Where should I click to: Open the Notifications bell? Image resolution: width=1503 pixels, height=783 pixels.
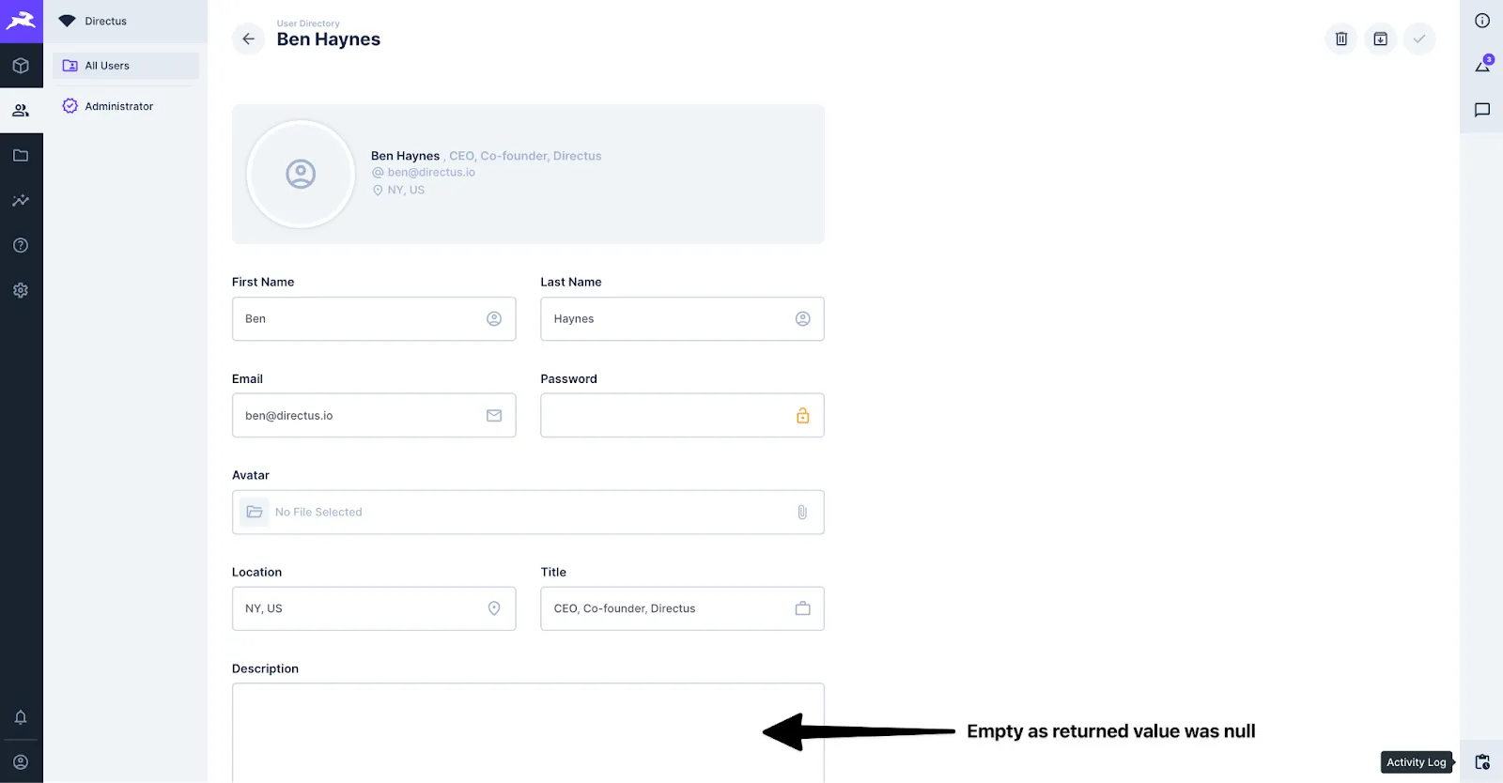(21, 716)
